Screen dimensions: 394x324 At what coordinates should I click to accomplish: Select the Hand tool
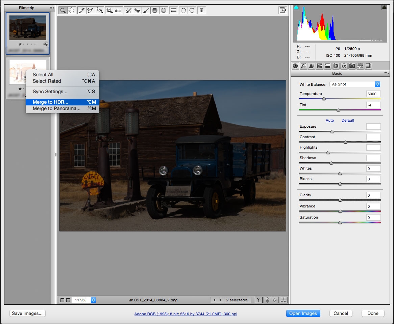pyautogui.click(x=71, y=10)
